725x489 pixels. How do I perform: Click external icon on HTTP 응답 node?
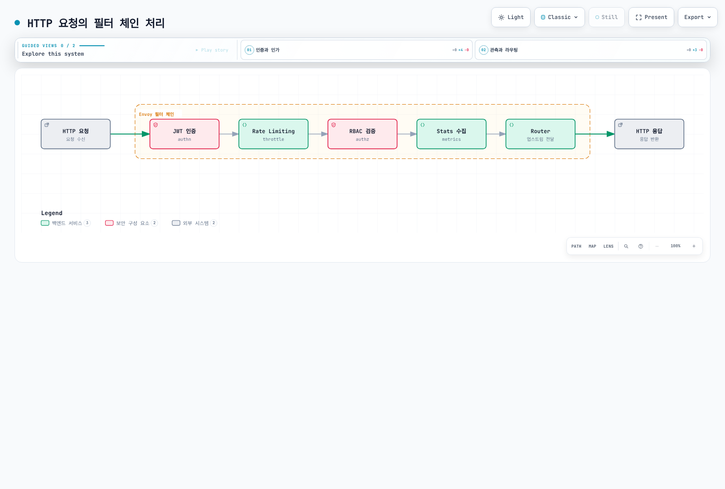click(620, 125)
